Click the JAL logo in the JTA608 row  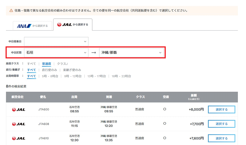coord(18,124)
